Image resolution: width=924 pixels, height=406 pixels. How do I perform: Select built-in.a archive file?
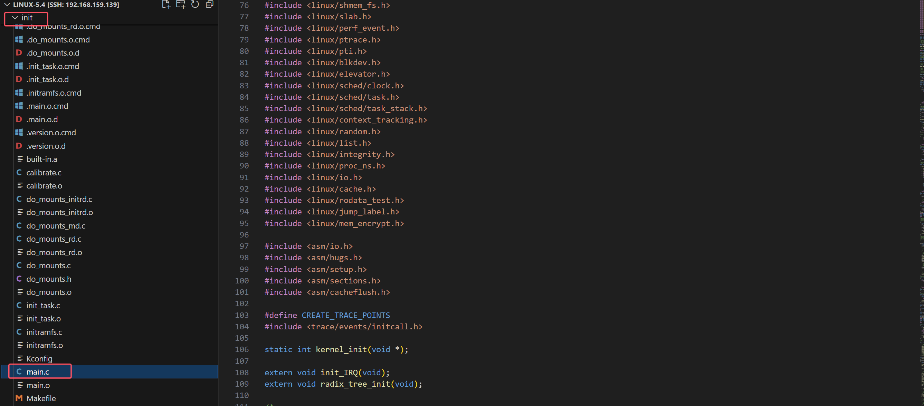click(41, 159)
